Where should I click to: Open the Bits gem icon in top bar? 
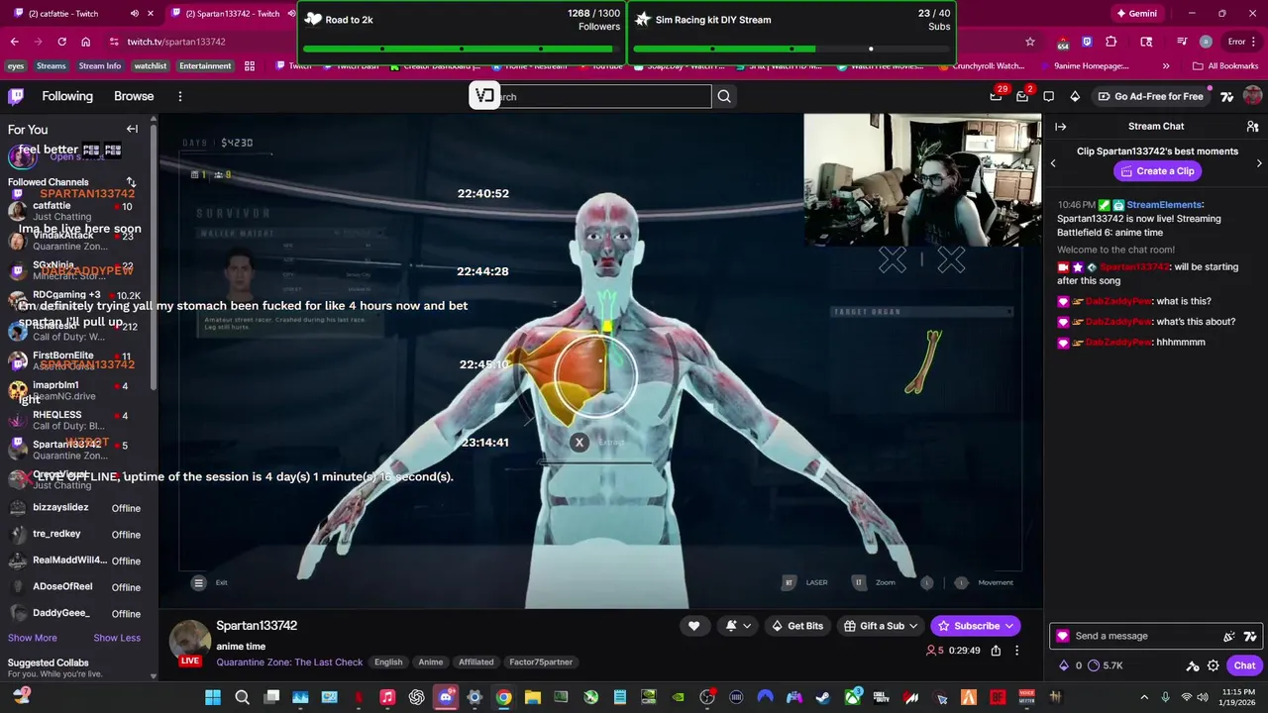[x=1075, y=96]
